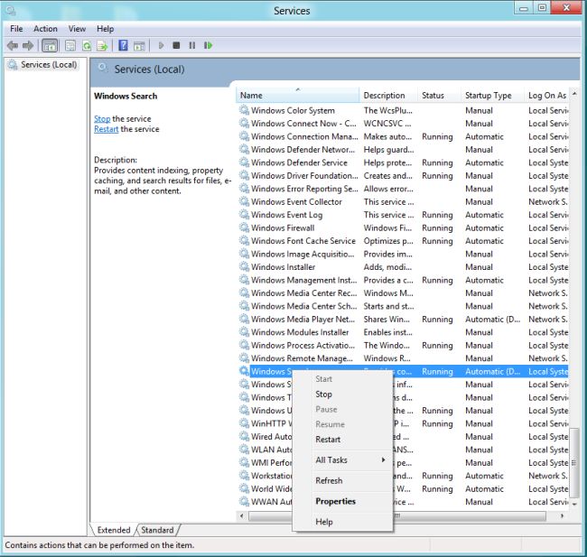The width and height of the screenshot is (587, 557).
Task: Open Properties from the context menu
Action: [342, 501]
